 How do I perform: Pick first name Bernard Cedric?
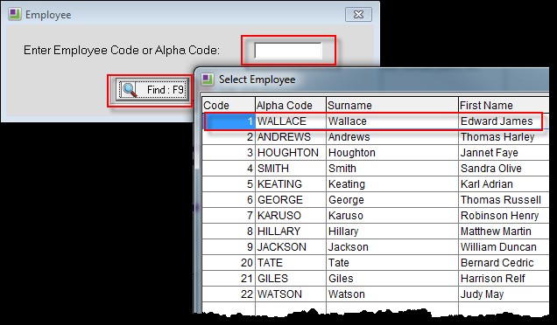click(504, 263)
